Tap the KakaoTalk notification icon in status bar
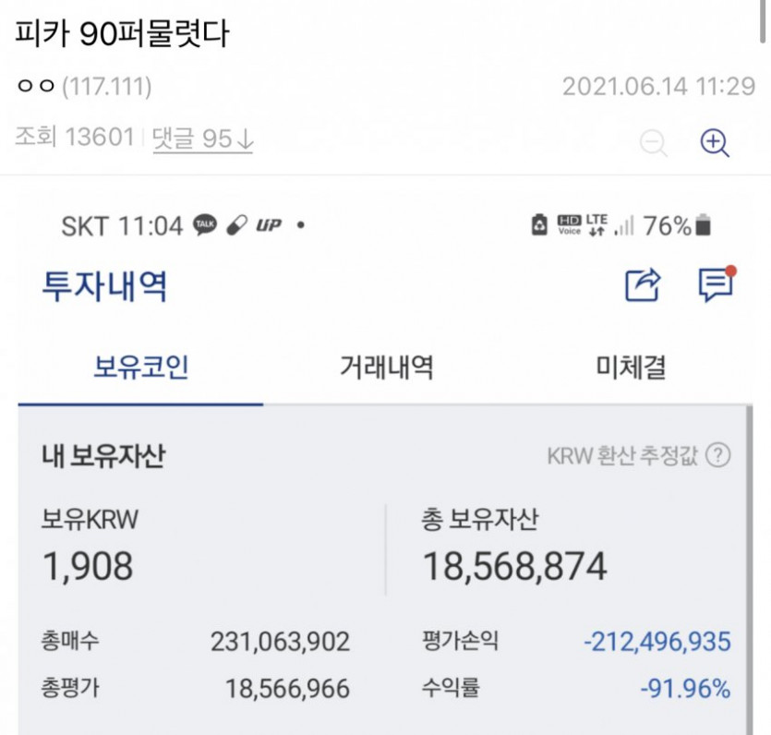Image resolution: width=771 pixels, height=735 pixels. (x=205, y=225)
